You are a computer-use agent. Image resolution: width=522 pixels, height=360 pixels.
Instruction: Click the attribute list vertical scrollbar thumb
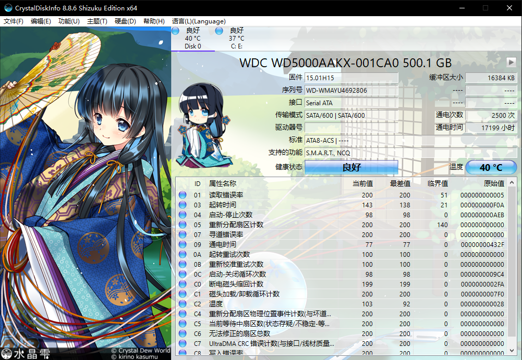tap(512, 262)
